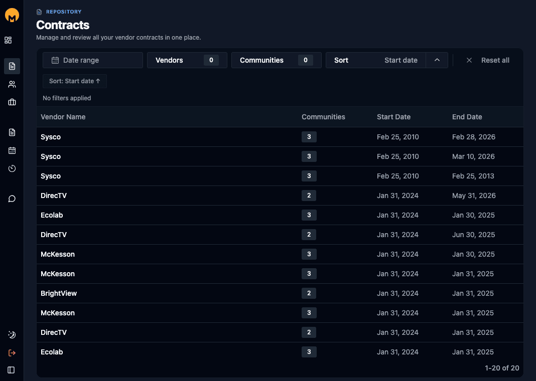Screen dimensions: 536x381
Task: Click the REPOSITORY breadcrumb link
Action: coord(64,12)
